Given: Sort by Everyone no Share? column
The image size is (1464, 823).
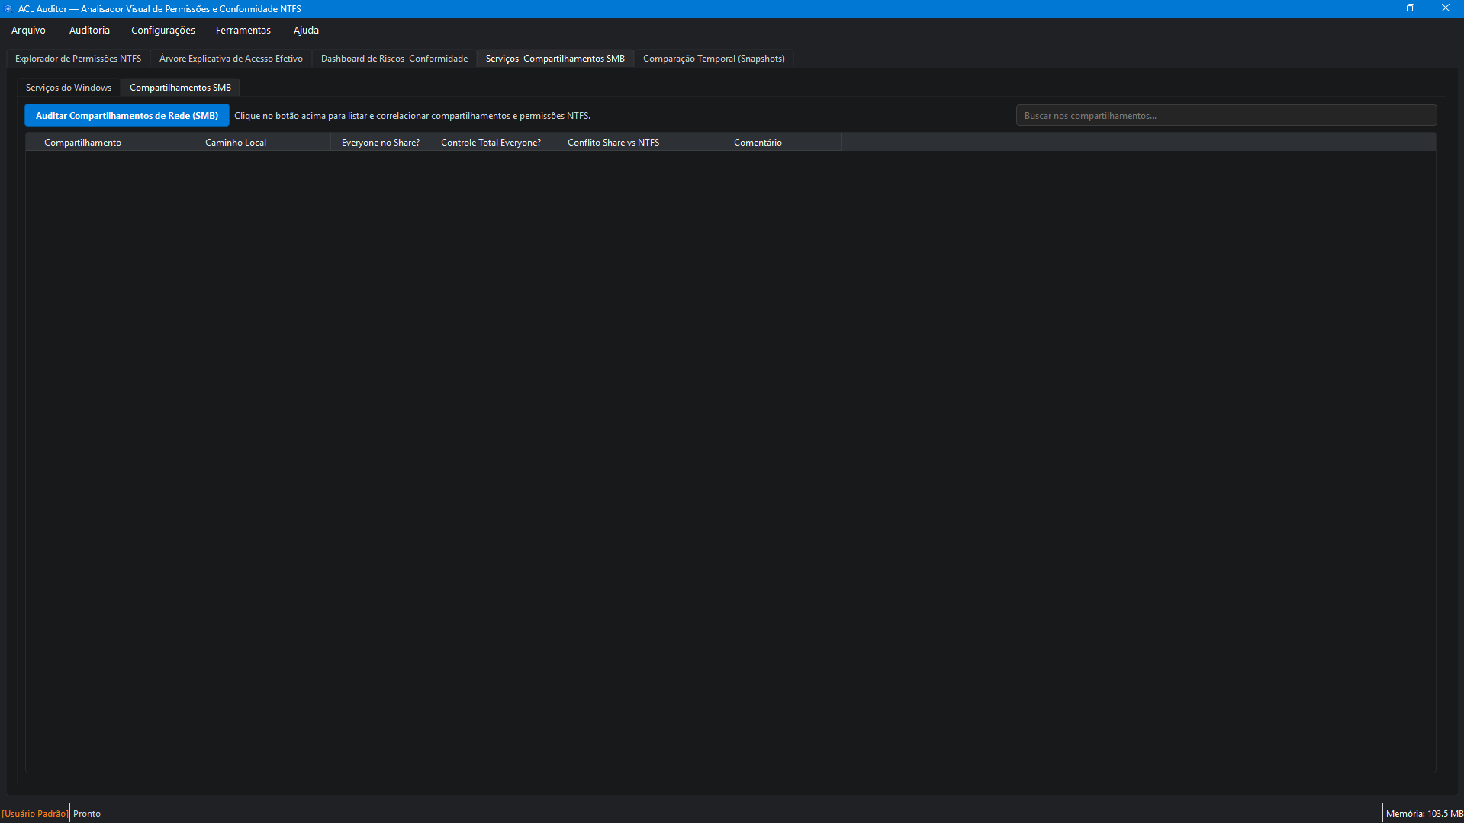Looking at the screenshot, I should (381, 143).
